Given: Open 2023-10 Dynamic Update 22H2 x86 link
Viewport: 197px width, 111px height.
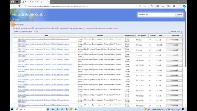Looking at the screenshot, I should (43, 86).
